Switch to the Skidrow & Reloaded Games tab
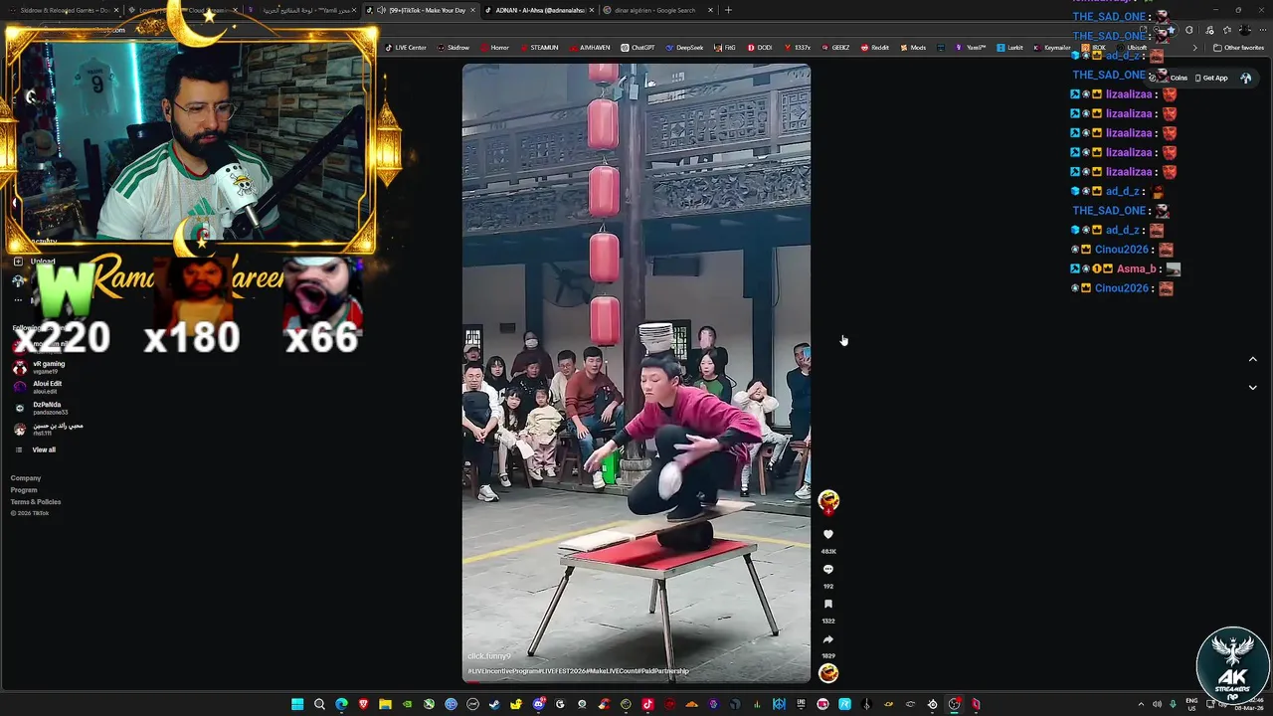The image size is (1273, 716). coord(65,10)
